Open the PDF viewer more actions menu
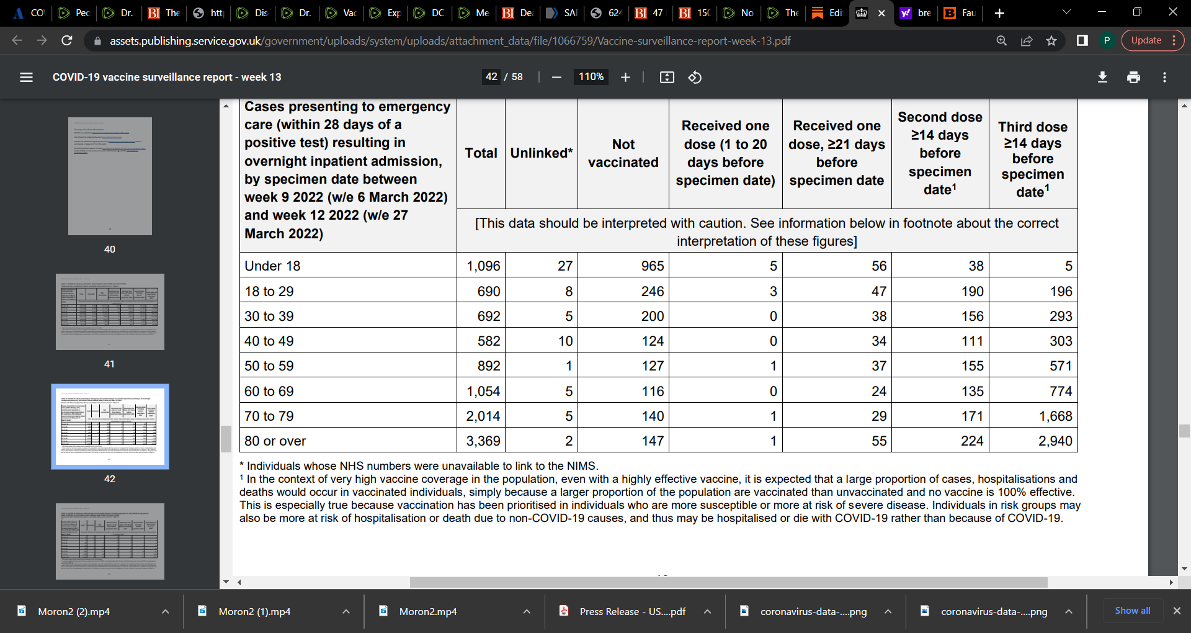The image size is (1191, 633). pyautogui.click(x=1164, y=77)
